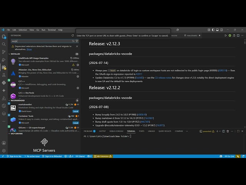This screenshot has height=185, width=246.
Task: Click the Show link in deprecation warning
Action: [x=29, y=49]
